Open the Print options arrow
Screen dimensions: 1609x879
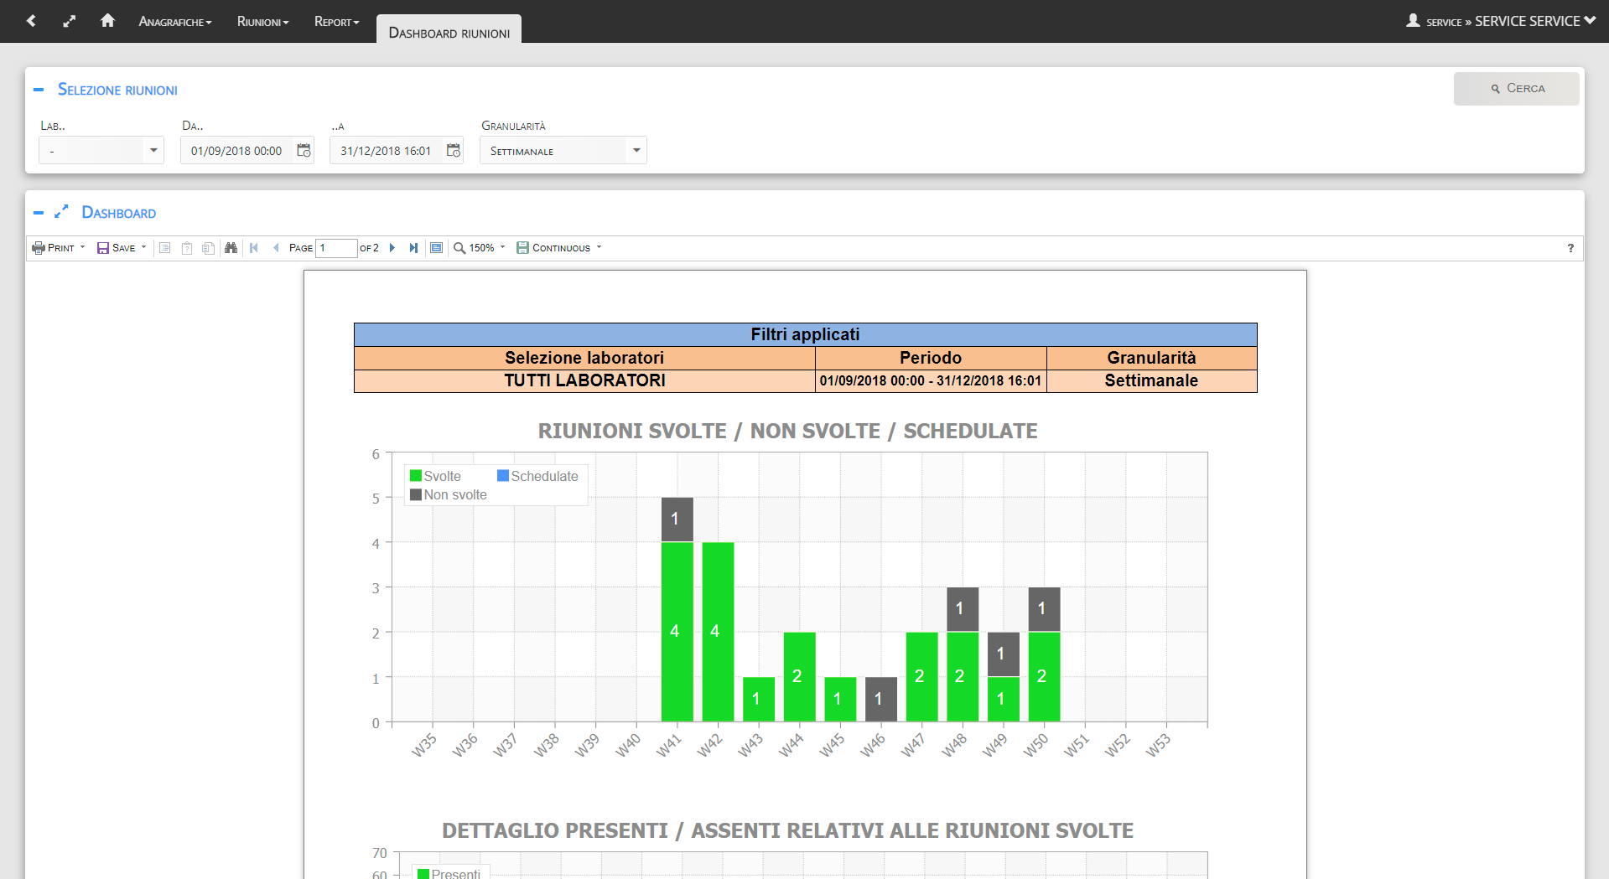tap(82, 247)
